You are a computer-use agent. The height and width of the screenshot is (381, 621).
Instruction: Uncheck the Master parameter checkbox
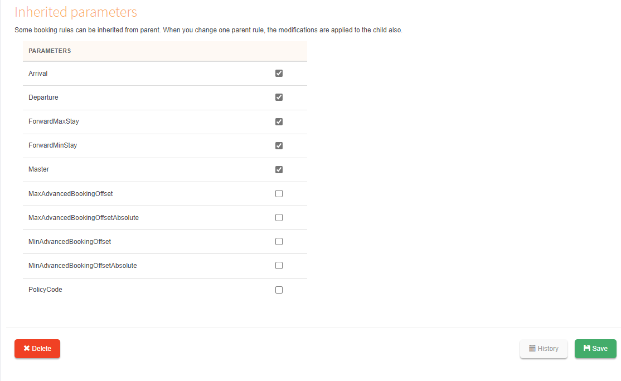click(279, 169)
